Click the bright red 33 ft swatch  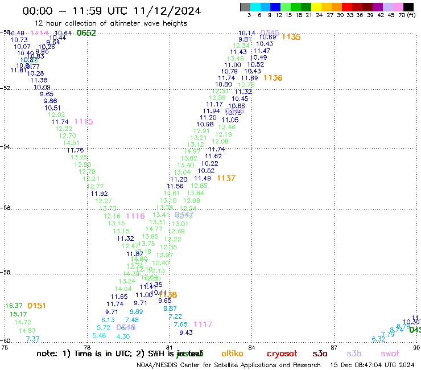tap(346, 7)
